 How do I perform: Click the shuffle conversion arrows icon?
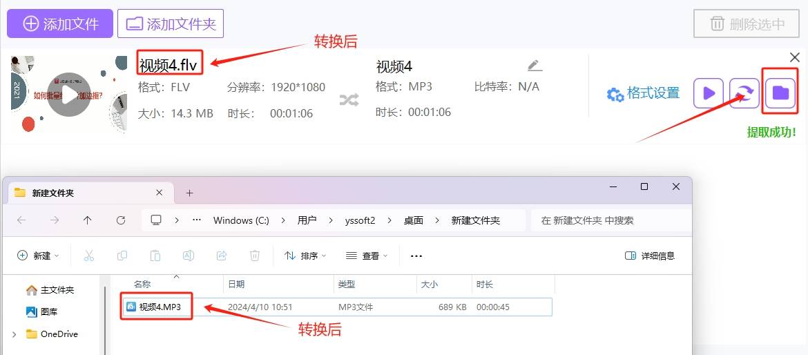pyautogui.click(x=349, y=100)
